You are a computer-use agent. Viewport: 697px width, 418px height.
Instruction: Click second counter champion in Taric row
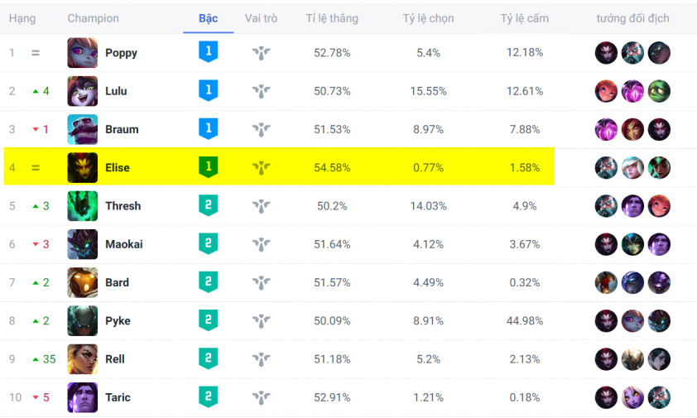(x=632, y=397)
